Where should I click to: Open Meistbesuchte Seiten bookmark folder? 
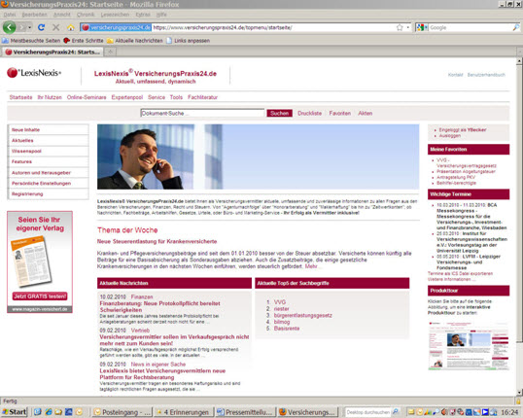click(31, 41)
